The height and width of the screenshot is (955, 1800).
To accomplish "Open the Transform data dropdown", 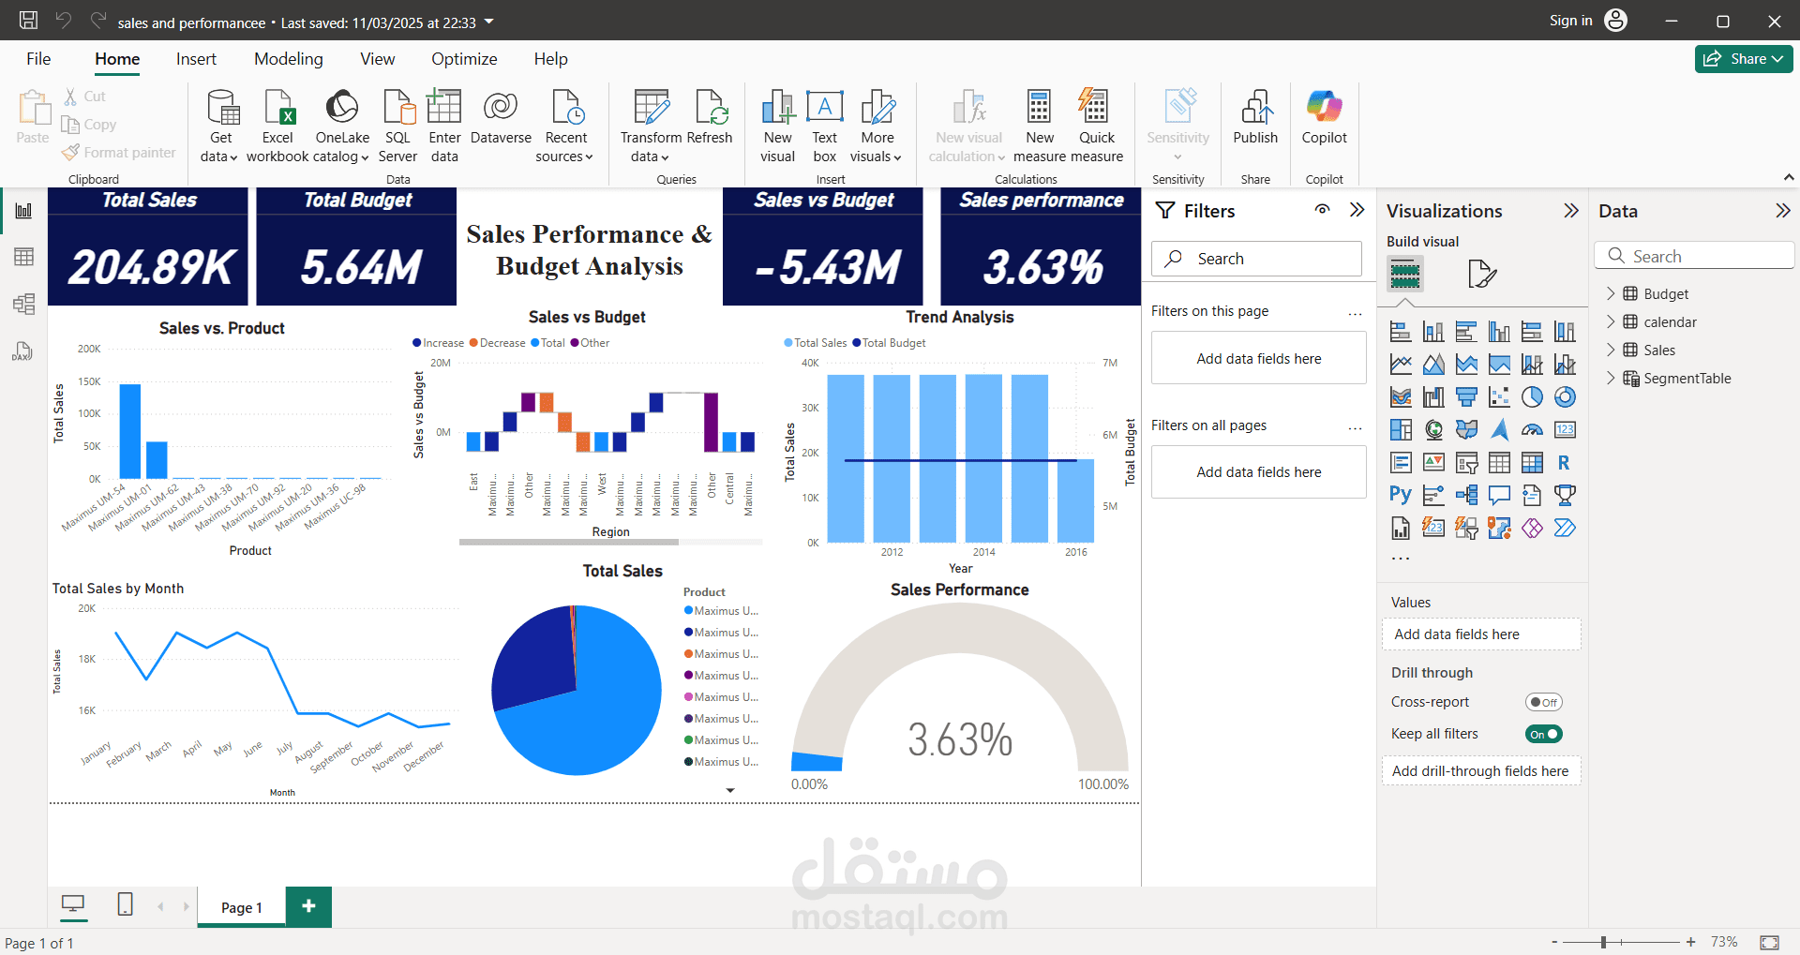I will [x=651, y=127].
